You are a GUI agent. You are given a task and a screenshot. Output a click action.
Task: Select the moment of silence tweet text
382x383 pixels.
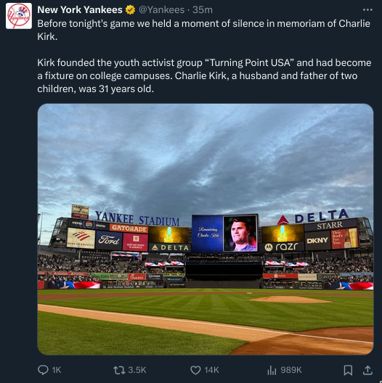pyautogui.click(x=204, y=30)
